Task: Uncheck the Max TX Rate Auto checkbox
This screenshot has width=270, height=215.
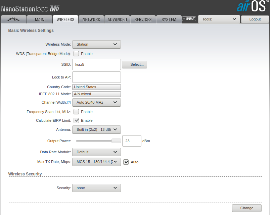Action: (x=126, y=162)
